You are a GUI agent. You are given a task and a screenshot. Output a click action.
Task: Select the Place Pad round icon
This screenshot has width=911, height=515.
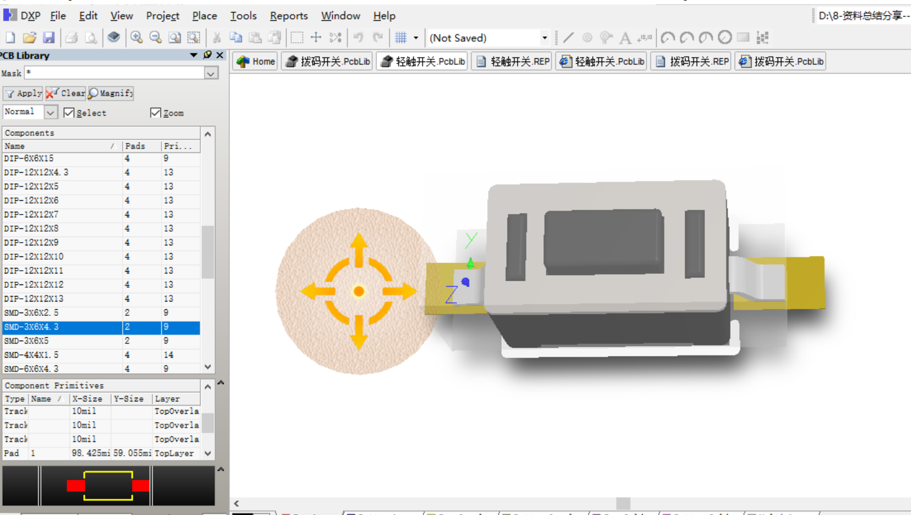click(587, 37)
